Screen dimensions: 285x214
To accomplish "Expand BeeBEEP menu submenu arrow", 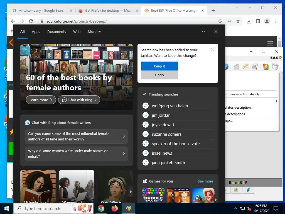I will [277, 101].
